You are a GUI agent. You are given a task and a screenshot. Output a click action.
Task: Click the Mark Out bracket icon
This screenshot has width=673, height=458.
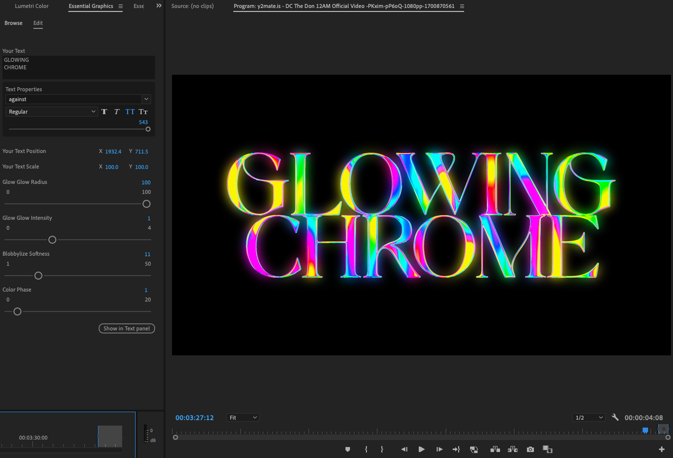[x=382, y=450]
